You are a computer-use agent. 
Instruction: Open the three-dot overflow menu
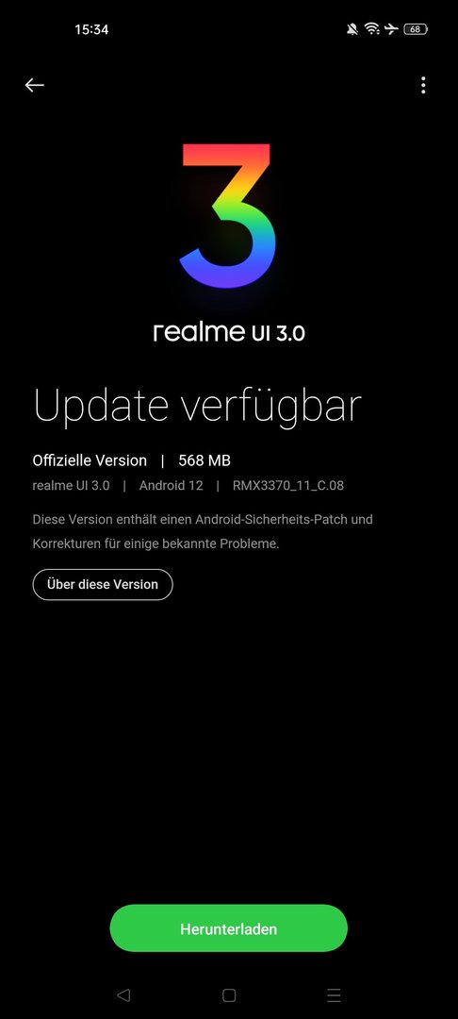(x=423, y=85)
